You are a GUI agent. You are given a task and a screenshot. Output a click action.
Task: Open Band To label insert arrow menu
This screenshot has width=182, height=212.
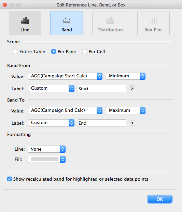click(132, 123)
